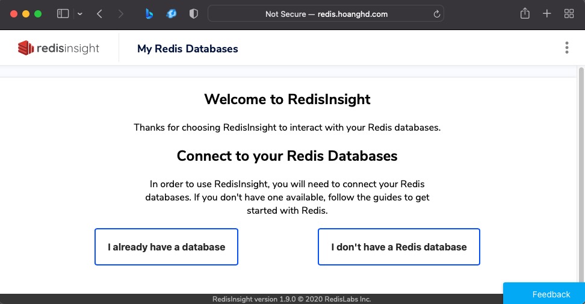Click the Connect to your Redis Databases heading
The width and height of the screenshot is (585, 304).
pyautogui.click(x=287, y=156)
